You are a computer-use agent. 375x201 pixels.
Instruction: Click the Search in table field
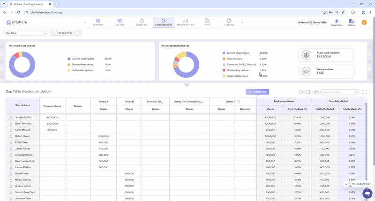coord(339,92)
